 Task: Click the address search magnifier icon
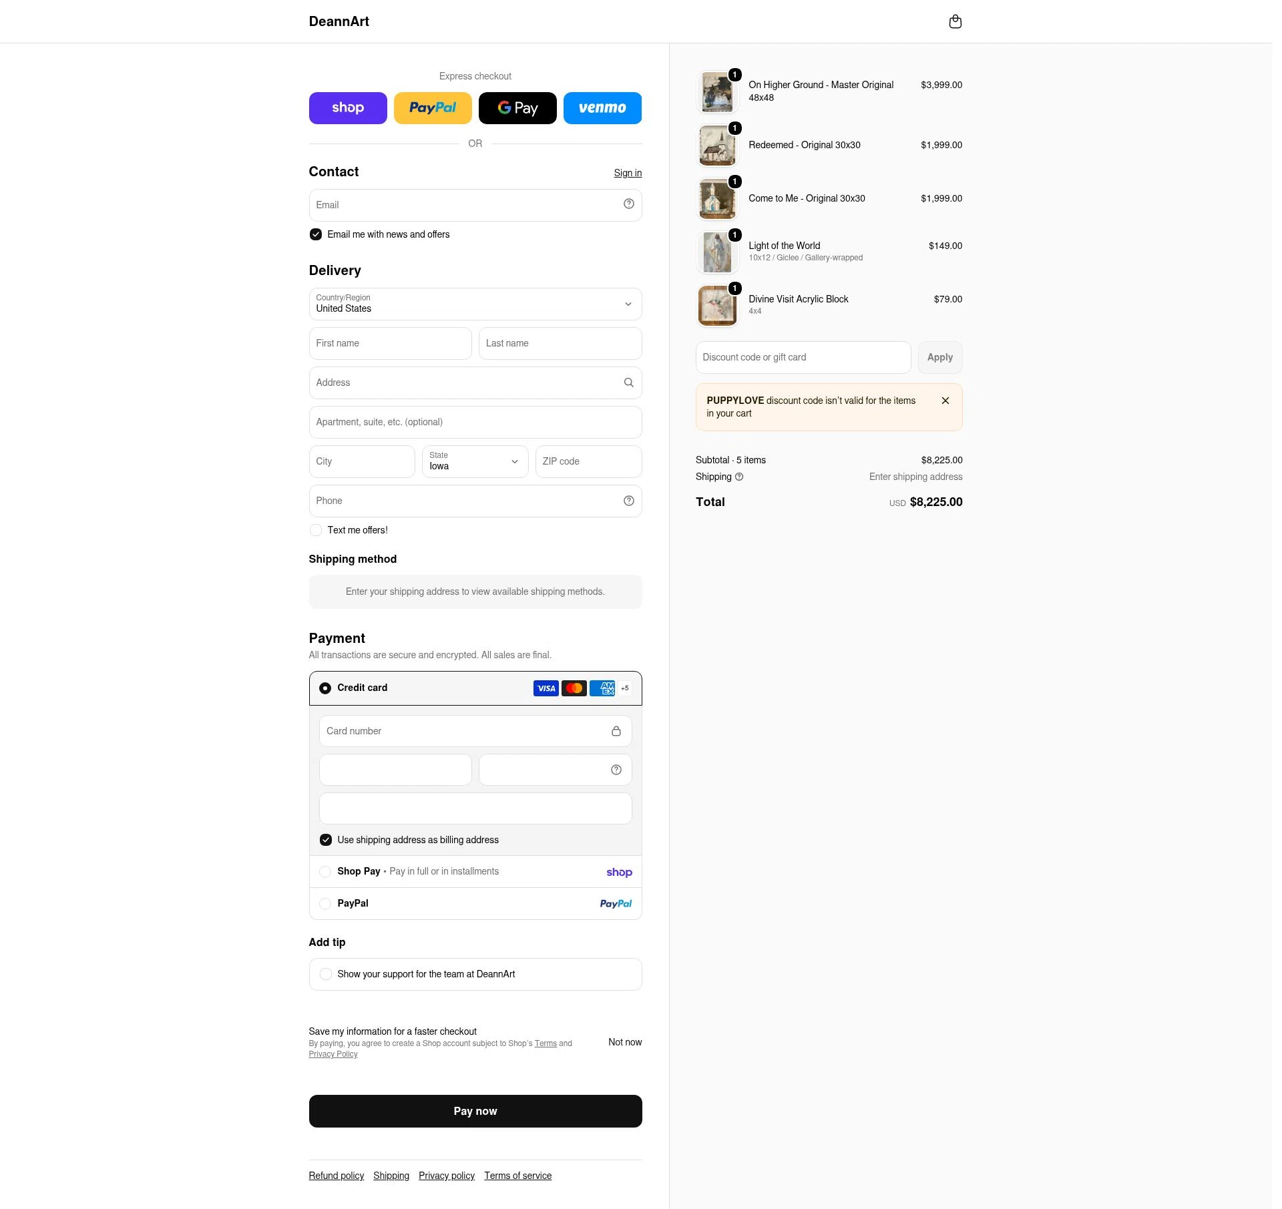pyautogui.click(x=628, y=383)
